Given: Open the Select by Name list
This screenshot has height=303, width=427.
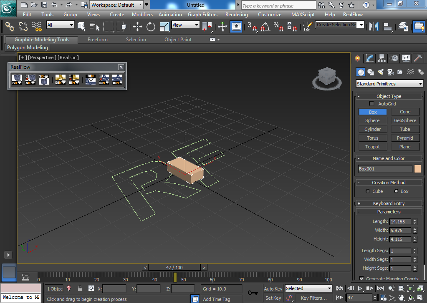Looking at the screenshot, I should 94,26.
